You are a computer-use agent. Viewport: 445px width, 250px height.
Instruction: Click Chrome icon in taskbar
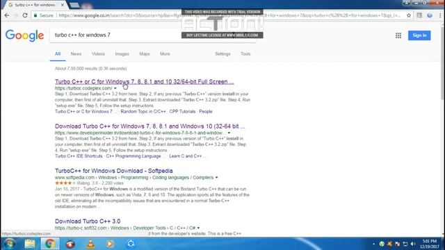tap(50, 244)
